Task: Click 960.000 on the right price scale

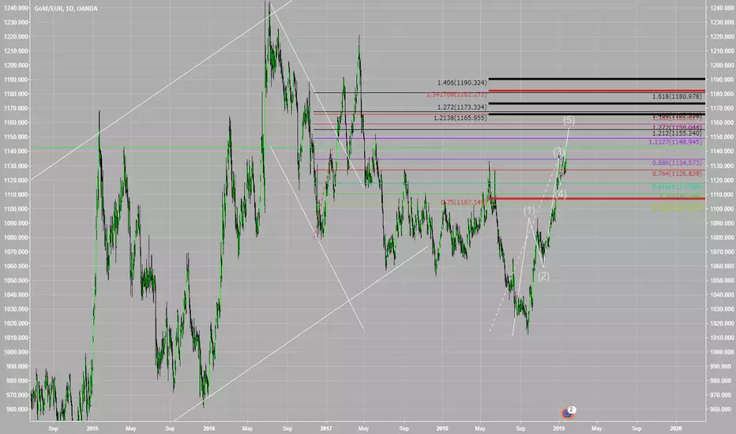Action: [x=722, y=409]
